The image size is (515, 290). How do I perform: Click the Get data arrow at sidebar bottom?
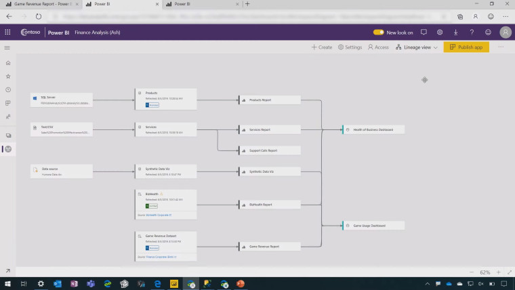(x=8, y=271)
